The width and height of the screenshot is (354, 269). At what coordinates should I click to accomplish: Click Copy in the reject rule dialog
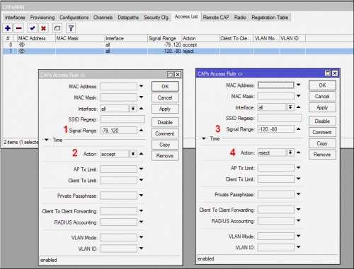322,143
